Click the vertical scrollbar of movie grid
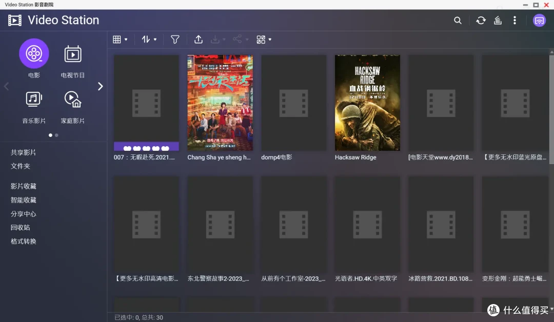Screen dimensions: 554x322 coord(551,109)
